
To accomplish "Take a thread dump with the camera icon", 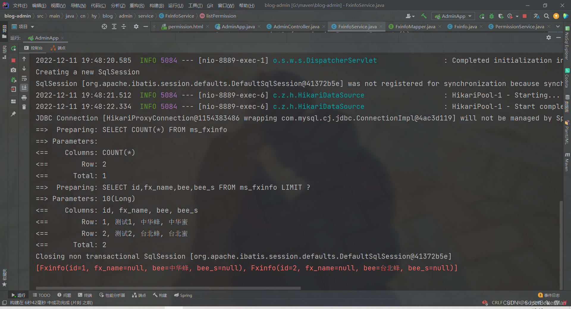I will (x=13, y=70).
